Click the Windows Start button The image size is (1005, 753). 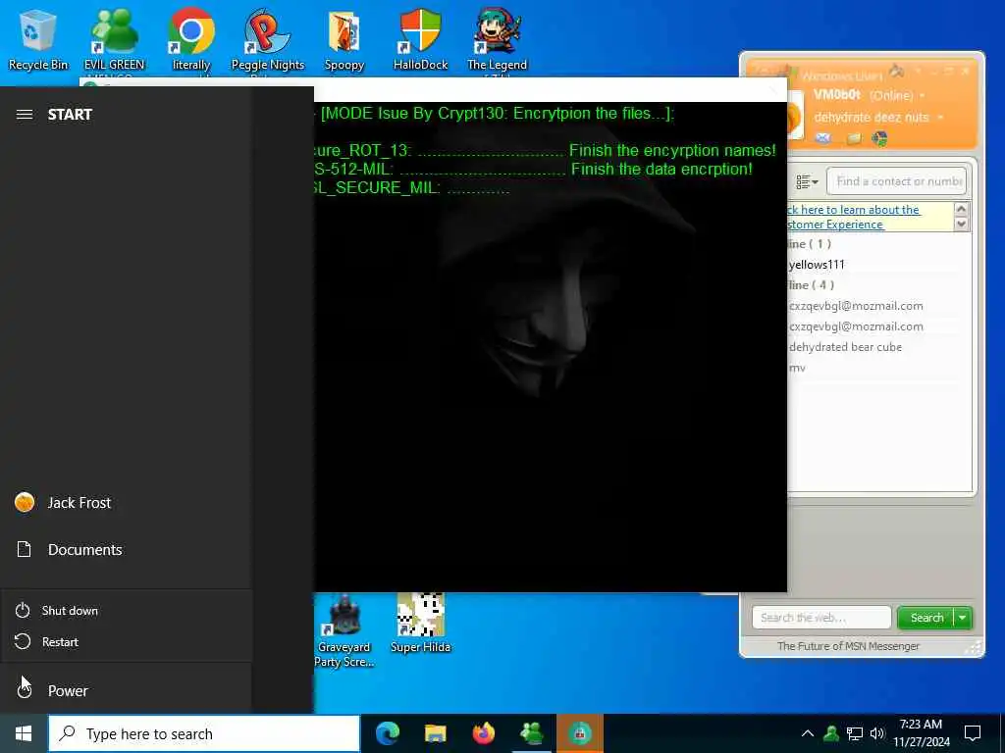coord(24,733)
